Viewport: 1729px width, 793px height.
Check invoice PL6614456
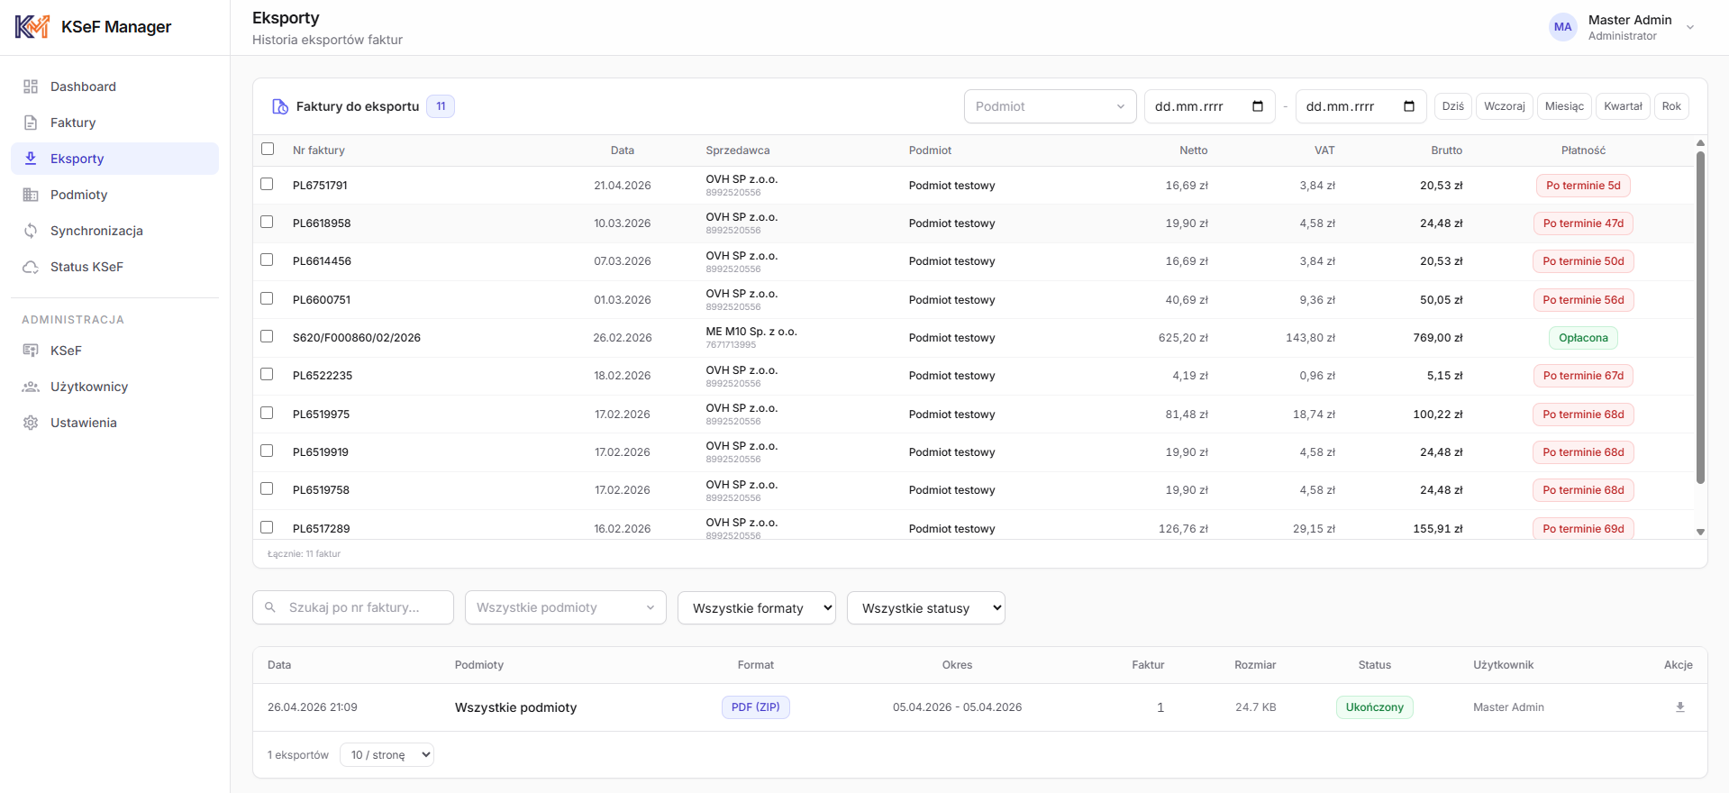click(x=267, y=260)
